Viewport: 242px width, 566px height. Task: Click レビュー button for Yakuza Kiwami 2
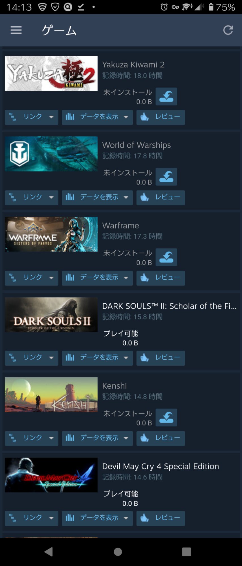[161, 117]
